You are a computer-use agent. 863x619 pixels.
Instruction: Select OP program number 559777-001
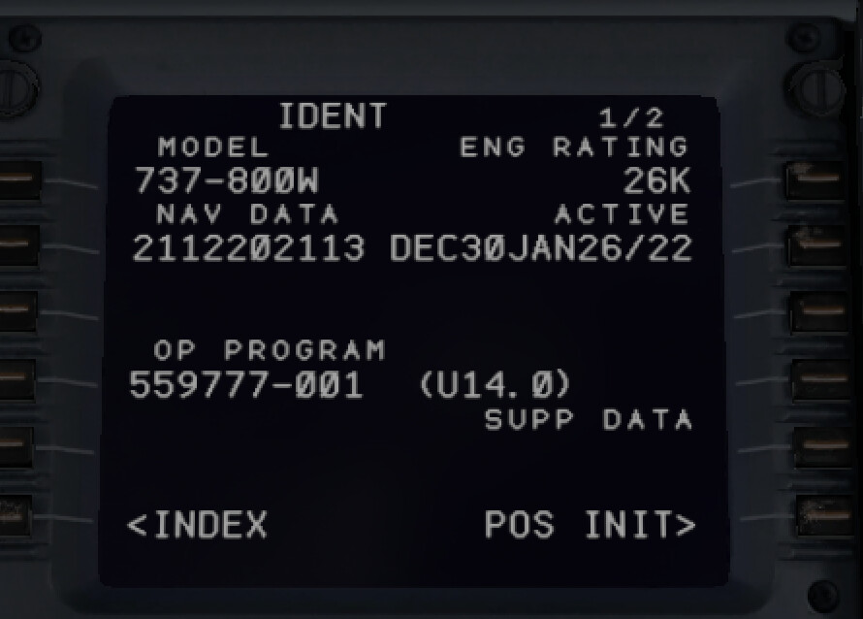click(x=246, y=384)
